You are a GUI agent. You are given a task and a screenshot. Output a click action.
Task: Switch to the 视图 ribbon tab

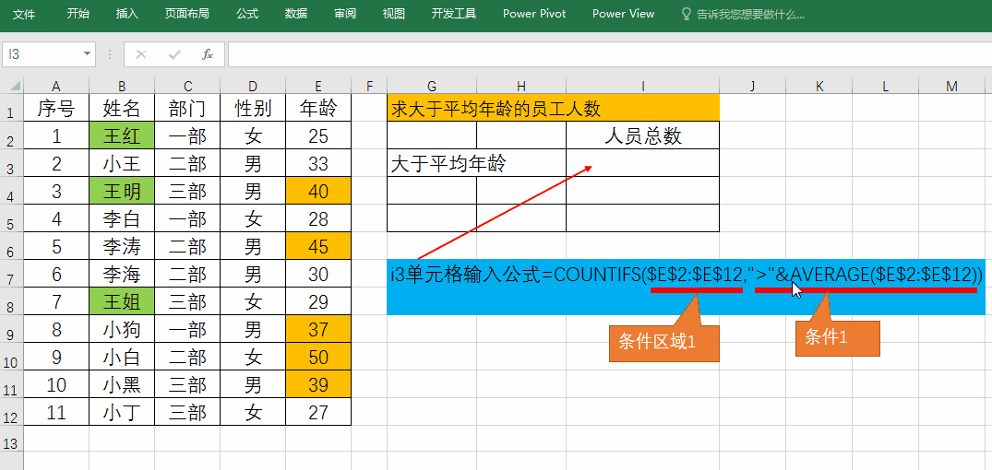coord(394,13)
